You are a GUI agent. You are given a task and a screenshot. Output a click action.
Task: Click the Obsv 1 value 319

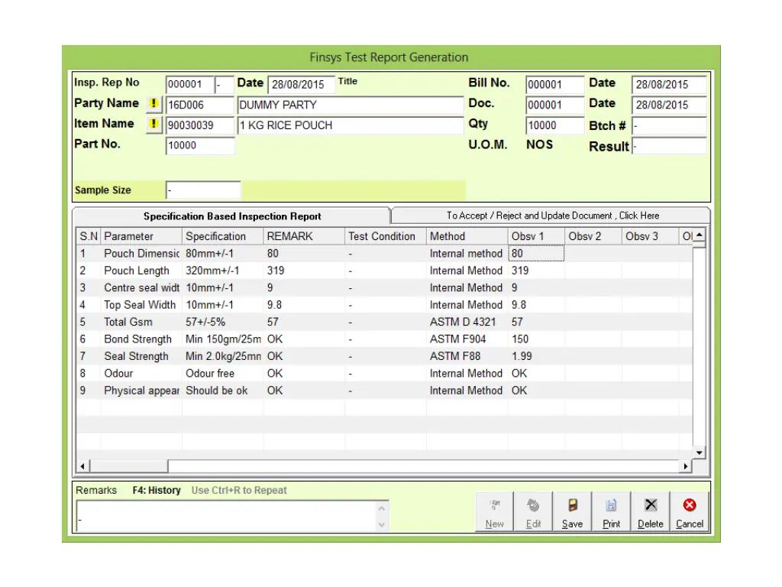coord(537,271)
